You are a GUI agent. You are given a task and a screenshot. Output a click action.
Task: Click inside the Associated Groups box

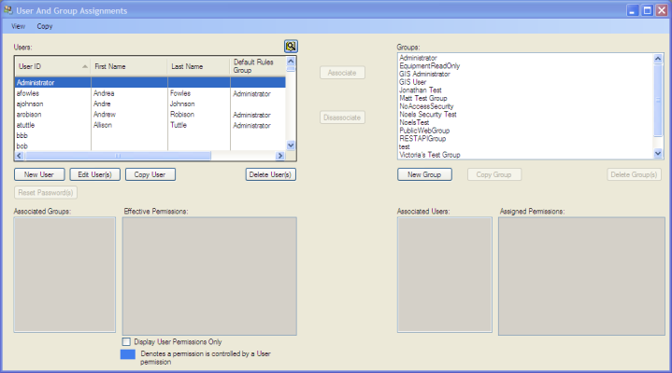click(x=64, y=274)
